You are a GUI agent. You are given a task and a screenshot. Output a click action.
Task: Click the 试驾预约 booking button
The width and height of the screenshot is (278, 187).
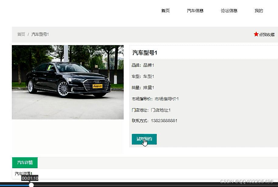[x=144, y=139]
